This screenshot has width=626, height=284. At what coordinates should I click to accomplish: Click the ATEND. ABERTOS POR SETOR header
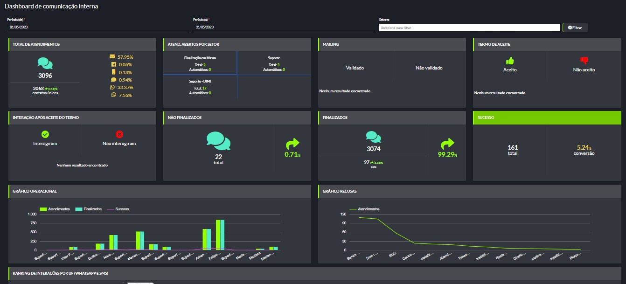point(237,44)
